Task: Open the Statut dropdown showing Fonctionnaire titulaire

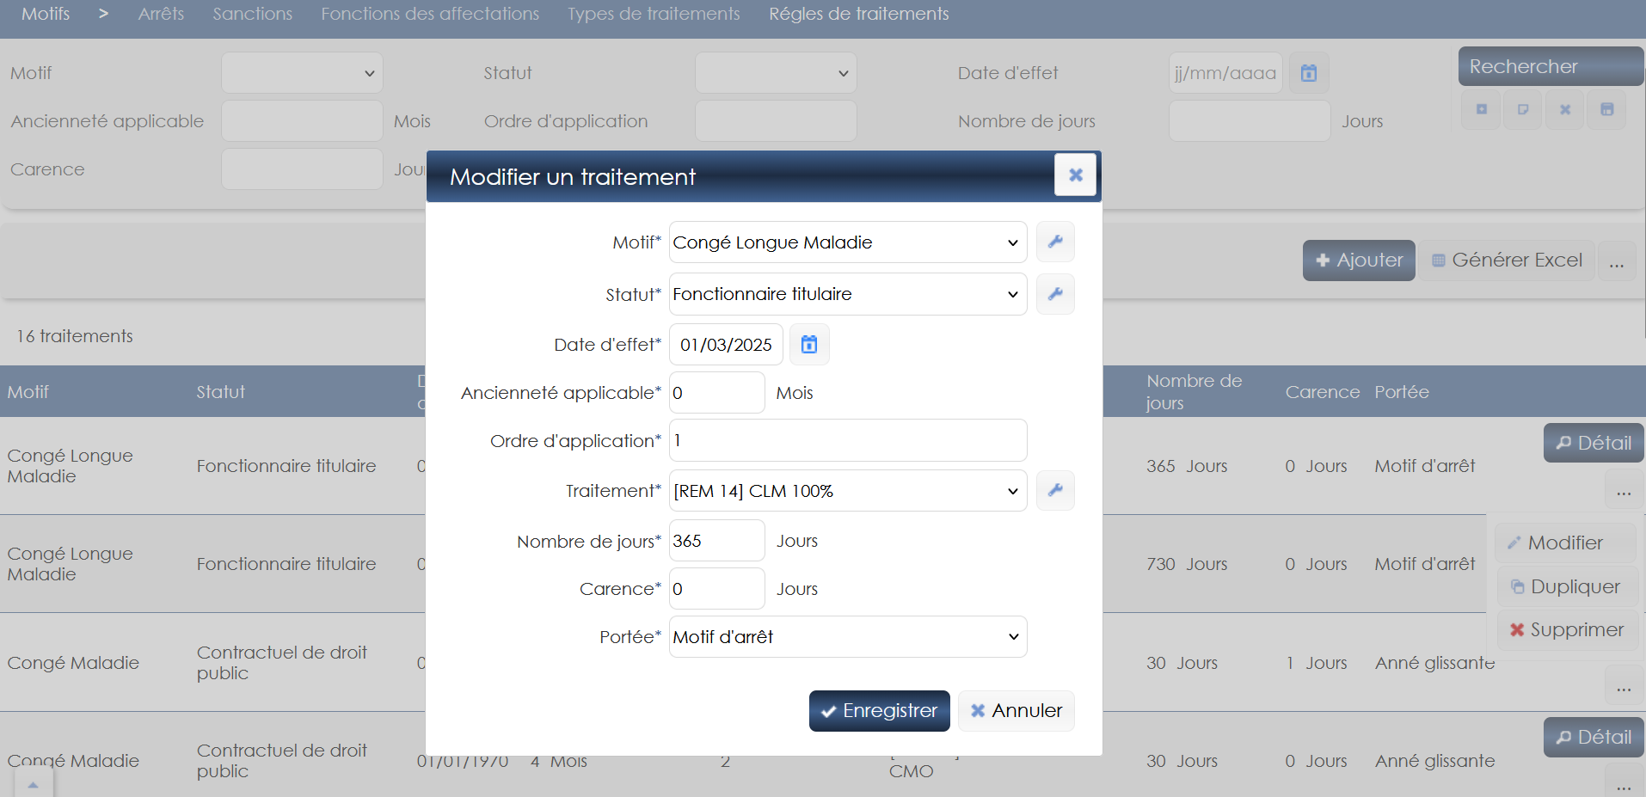Action: [x=847, y=294]
